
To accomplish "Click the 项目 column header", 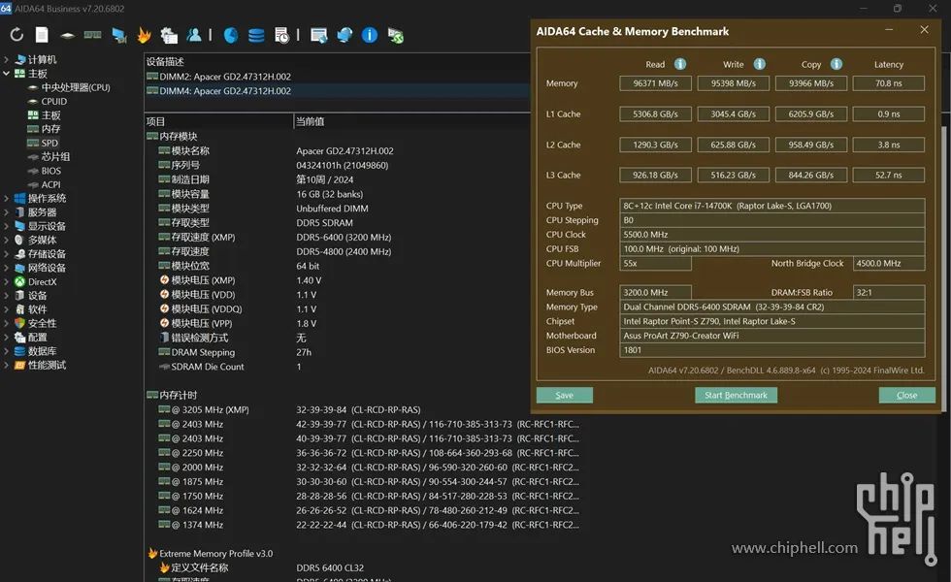I will pyautogui.click(x=219, y=121).
